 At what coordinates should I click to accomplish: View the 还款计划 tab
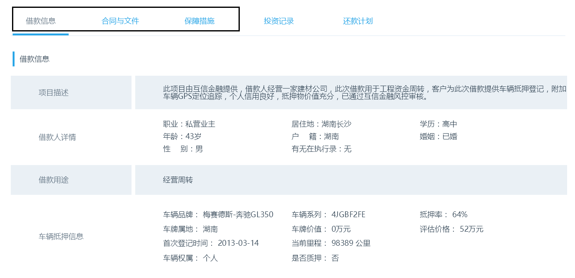358,21
